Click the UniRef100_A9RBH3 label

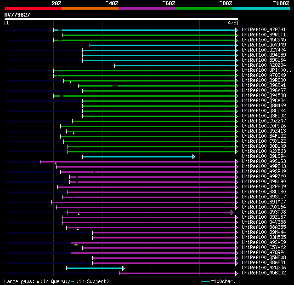point(264,167)
